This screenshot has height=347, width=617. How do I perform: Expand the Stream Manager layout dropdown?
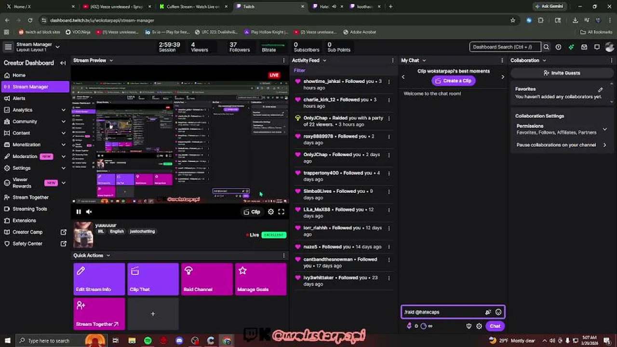(x=57, y=47)
